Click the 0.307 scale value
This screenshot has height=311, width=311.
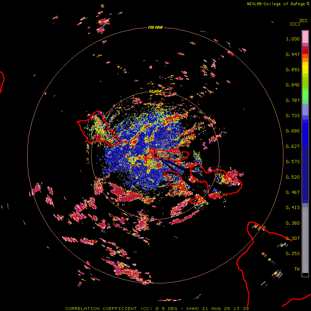293,238
